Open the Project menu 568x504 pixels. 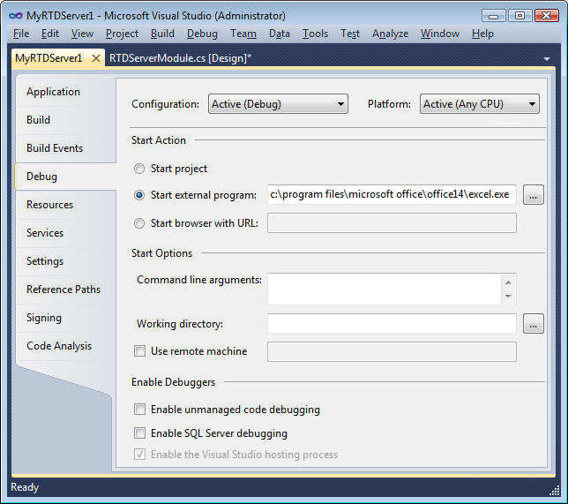click(122, 34)
